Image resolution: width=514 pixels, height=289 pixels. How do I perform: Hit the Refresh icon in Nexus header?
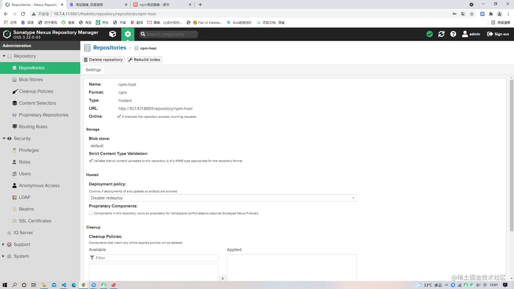pyautogui.click(x=441, y=34)
